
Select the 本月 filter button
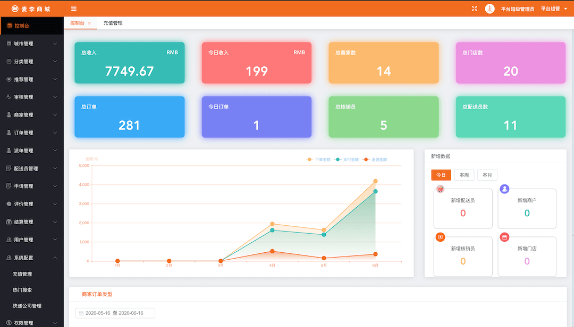click(x=487, y=175)
